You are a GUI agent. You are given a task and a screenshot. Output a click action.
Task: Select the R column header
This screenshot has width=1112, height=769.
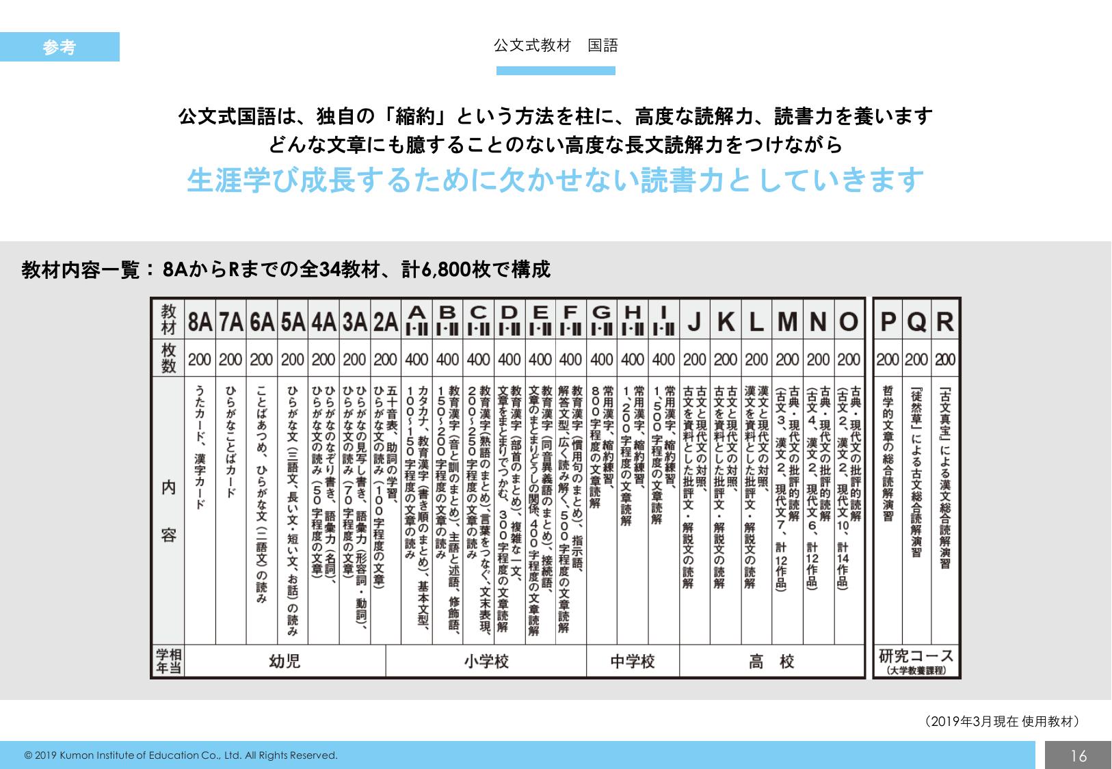pos(945,321)
